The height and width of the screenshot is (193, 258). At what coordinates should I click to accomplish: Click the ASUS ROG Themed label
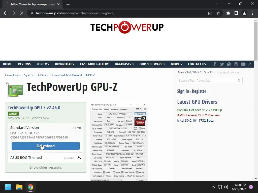[26, 158]
